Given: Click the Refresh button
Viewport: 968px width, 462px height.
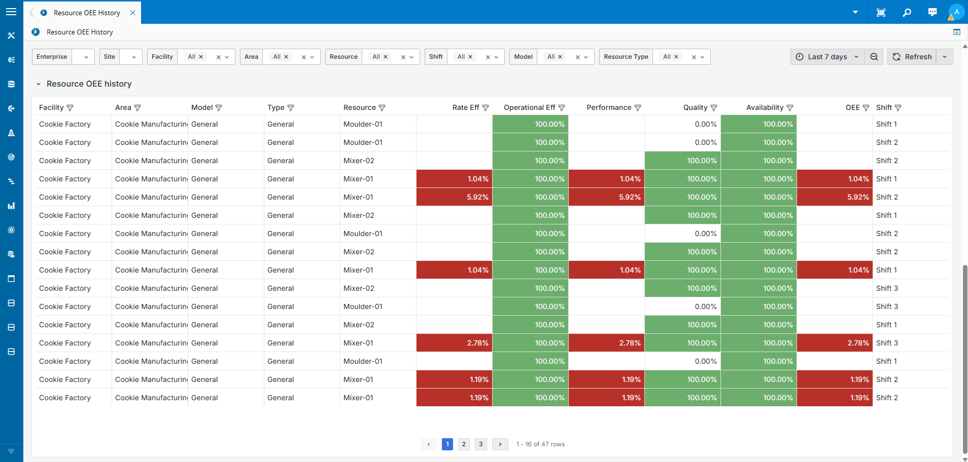Looking at the screenshot, I should click(x=912, y=57).
